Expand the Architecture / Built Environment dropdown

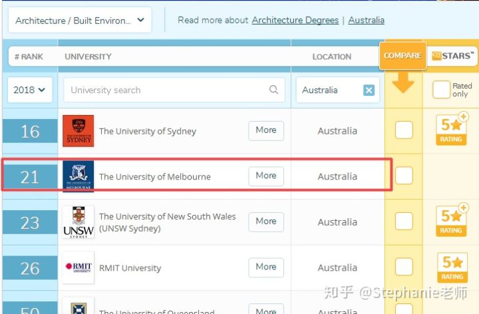(80, 20)
